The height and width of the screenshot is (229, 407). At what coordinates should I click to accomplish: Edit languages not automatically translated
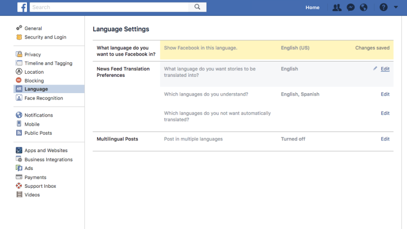tap(385, 113)
